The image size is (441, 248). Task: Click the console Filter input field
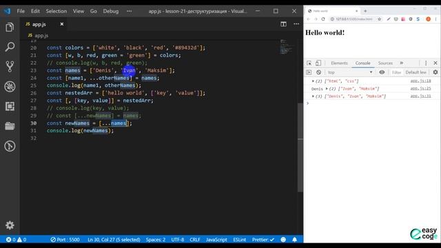[396, 72]
